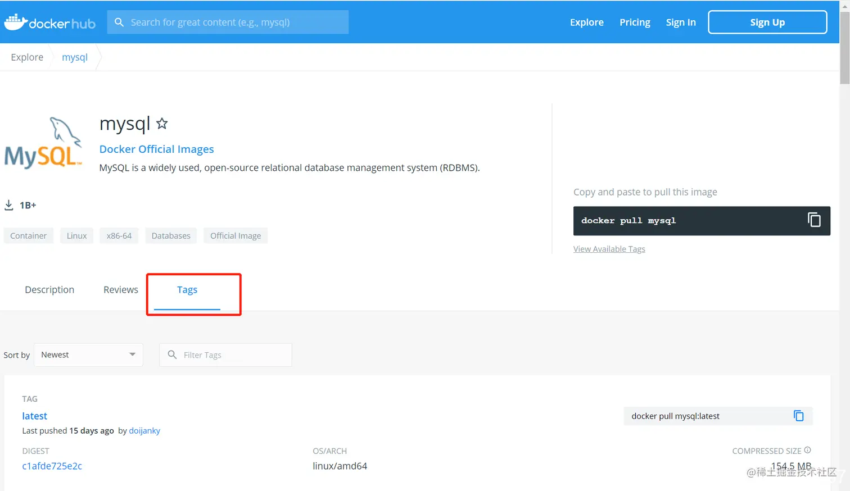The width and height of the screenshot is (850, 491).
Task: Click the docker pull mysql:latest text
Action: (676, 416)
